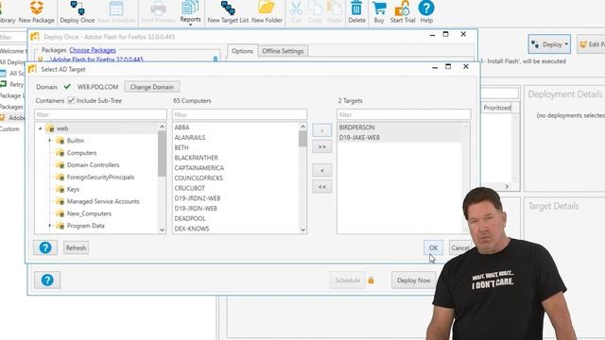Click the New Schedule toolbar icon
The image size is (605, 340).
[116, 12]
